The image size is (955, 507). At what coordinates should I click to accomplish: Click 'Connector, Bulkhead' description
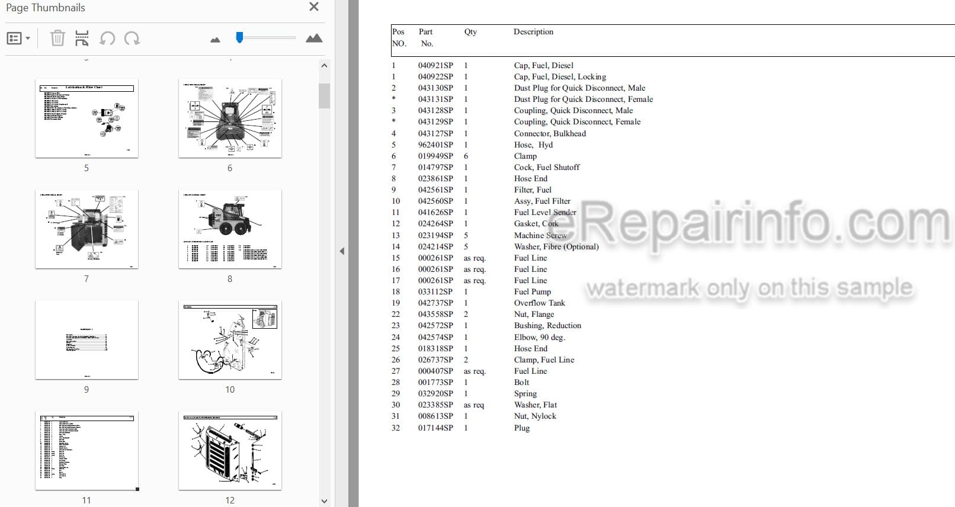point(550,134)
